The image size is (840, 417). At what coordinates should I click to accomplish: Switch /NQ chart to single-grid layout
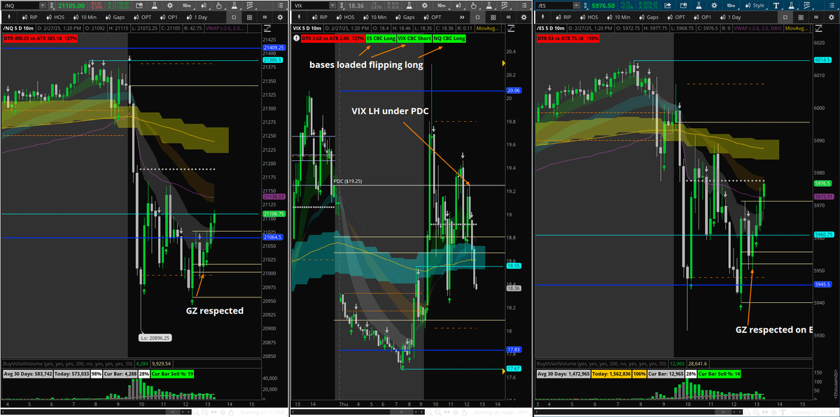(234, 17)
